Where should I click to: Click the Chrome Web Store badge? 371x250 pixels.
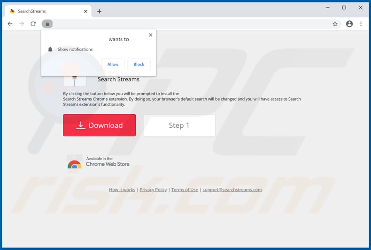[x=99, y=162]
